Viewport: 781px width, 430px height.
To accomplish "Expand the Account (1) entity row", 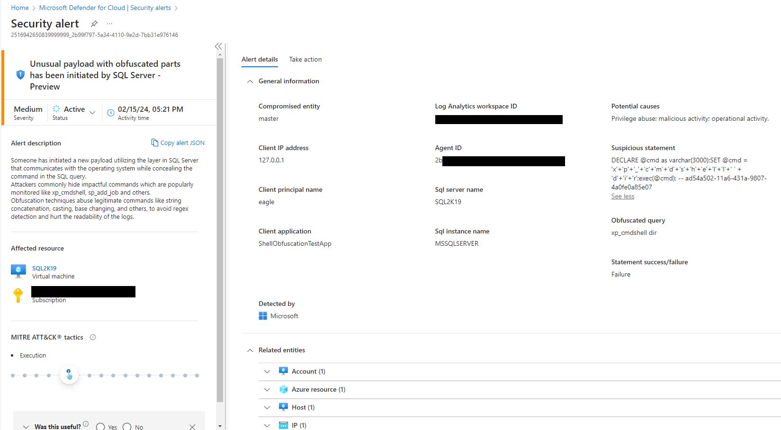I will (267, 371).
